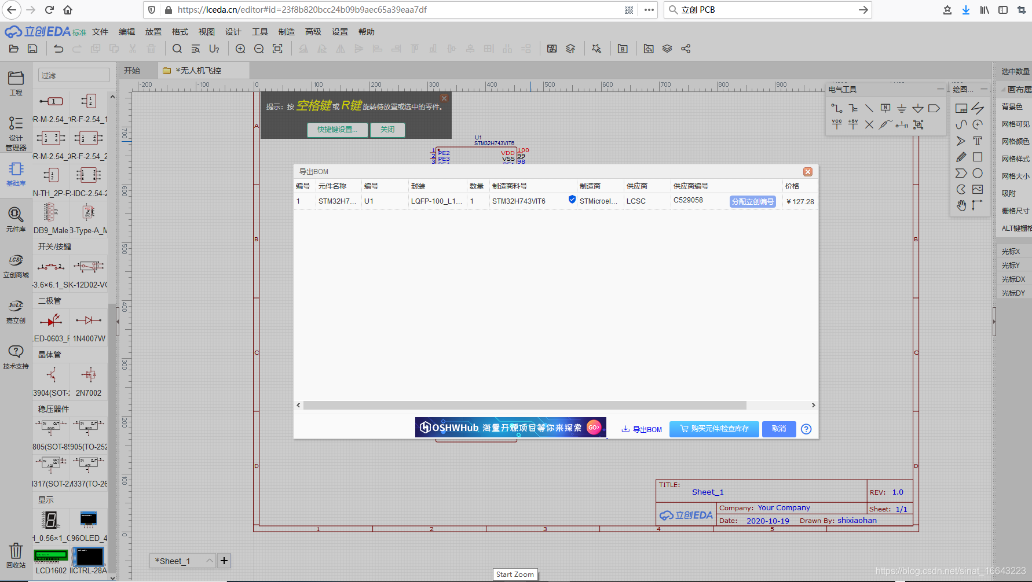
Task: Collapse the right properties panel handle
Action: [994, 322]
